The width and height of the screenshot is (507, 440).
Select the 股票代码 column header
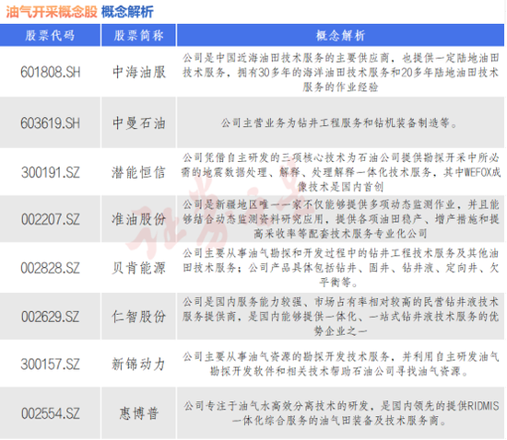click(x=50, y=35)
